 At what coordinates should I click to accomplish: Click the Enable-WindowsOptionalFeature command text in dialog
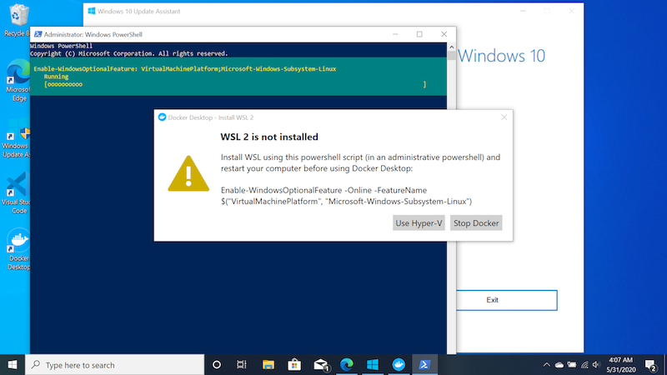346,196
